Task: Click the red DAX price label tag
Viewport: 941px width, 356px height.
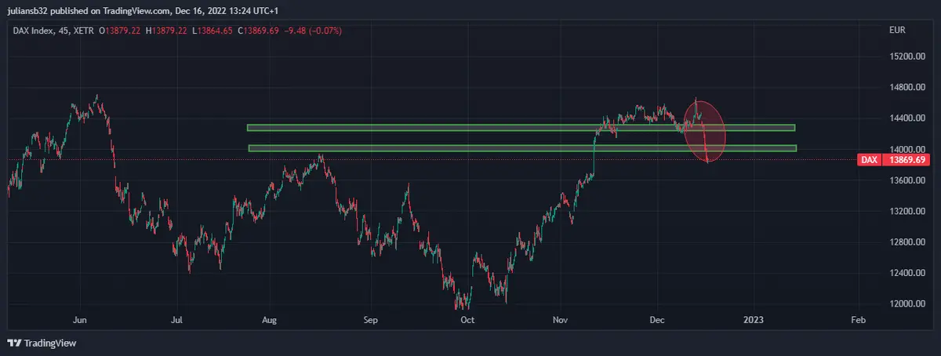Action: point(869,160)
